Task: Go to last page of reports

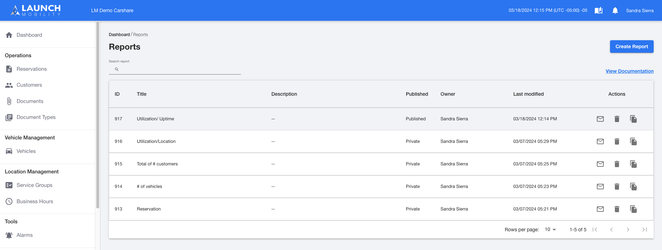Action: tap(645, 230)
